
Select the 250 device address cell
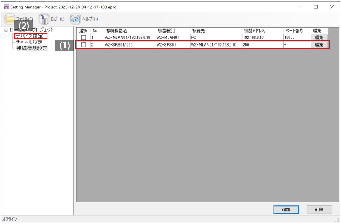coord(262,44)
